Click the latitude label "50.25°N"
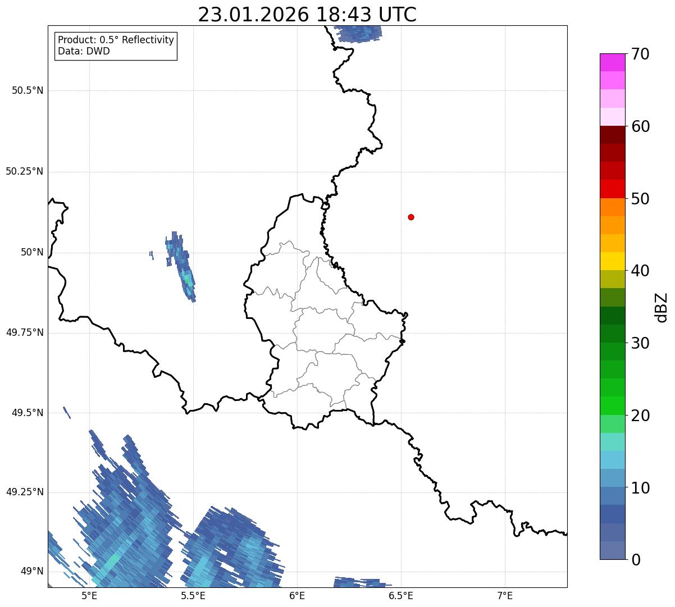The width and height of the screenshot is (675, 607). point(25,171)
